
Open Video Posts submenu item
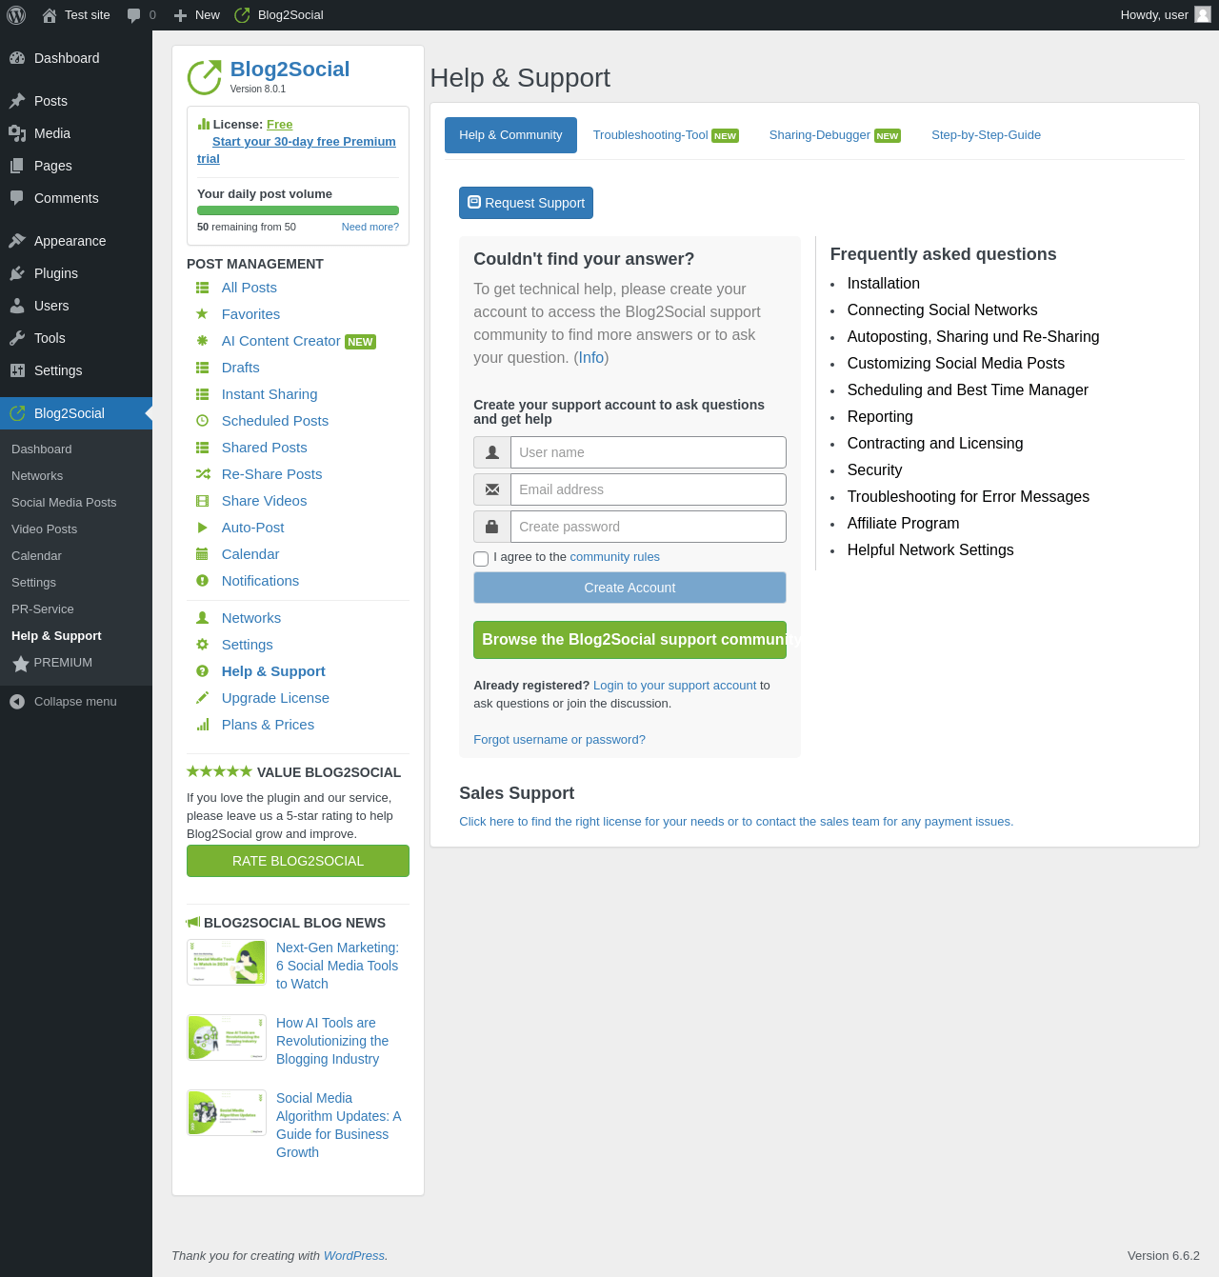click(44, 529)
